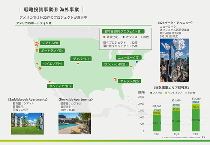210x145 pixels.
Task: Click the 戸数:223戸 text
Action: click(x=20, y=110)
